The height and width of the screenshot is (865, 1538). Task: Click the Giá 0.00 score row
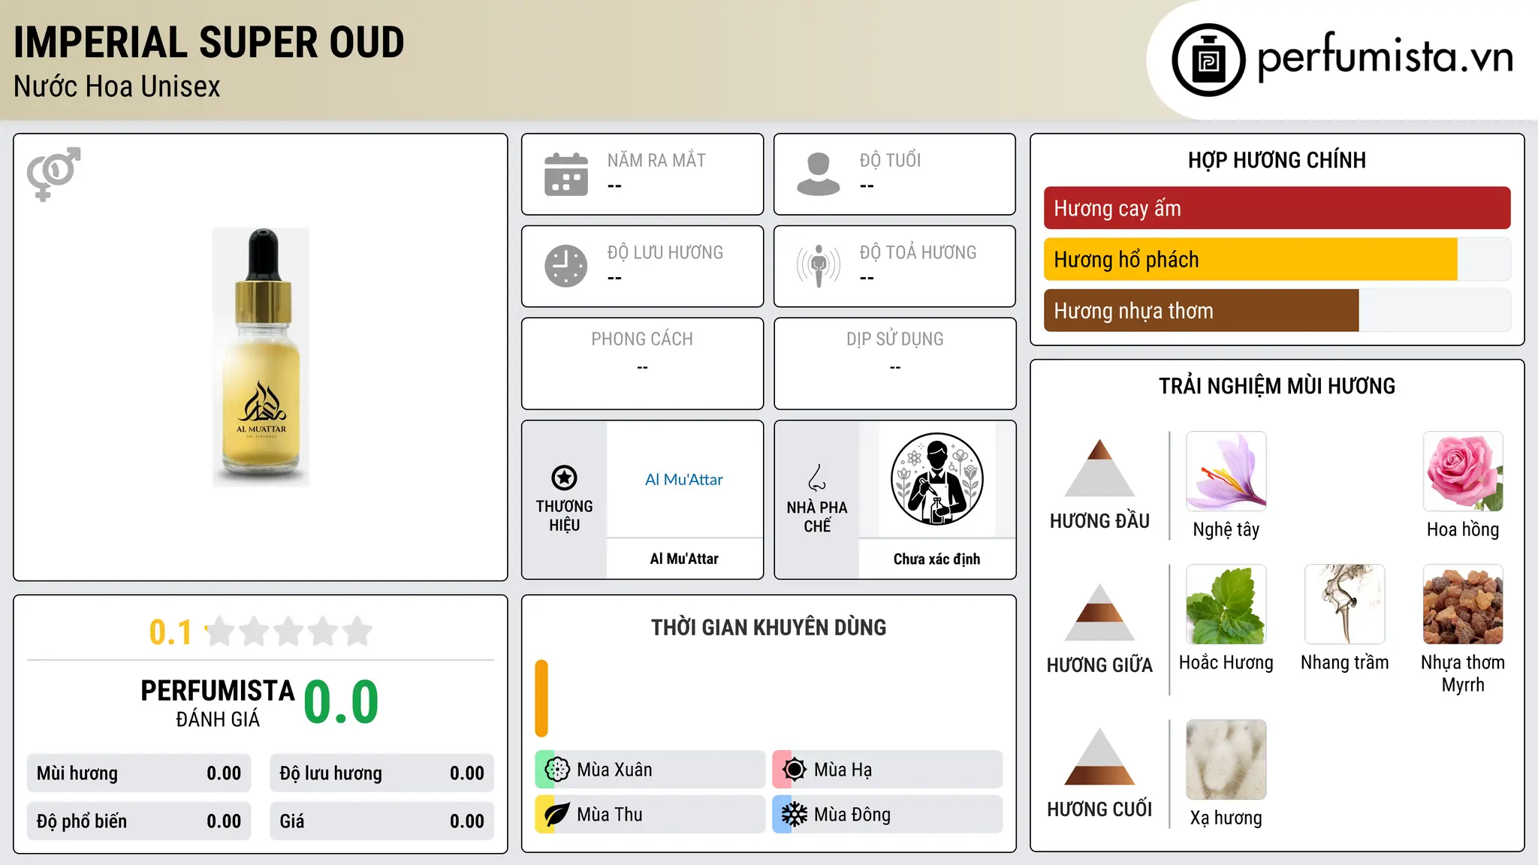click(382, 821)
